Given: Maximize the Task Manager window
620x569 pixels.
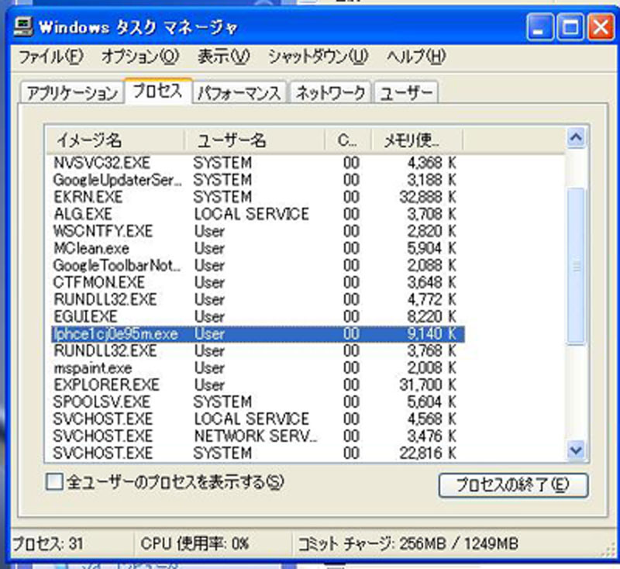Looking at the screenshot, I should (x=570, y=27).
